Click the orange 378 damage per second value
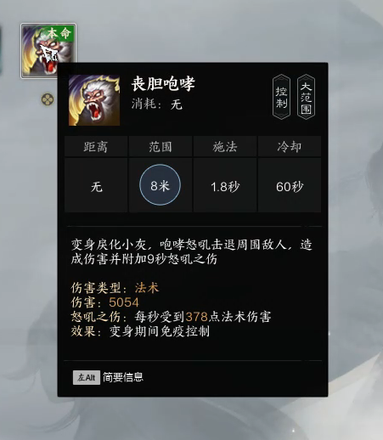This screenshot has width=383, height=440. pos(197,316)
